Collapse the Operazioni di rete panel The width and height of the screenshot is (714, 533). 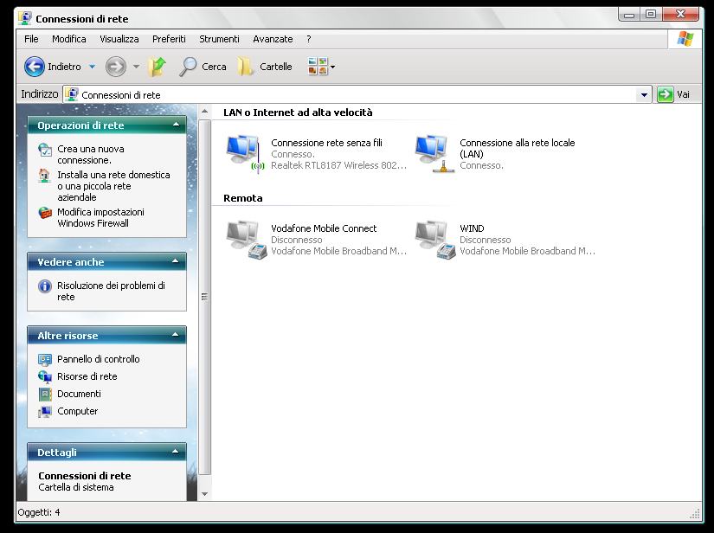(177, 125)
